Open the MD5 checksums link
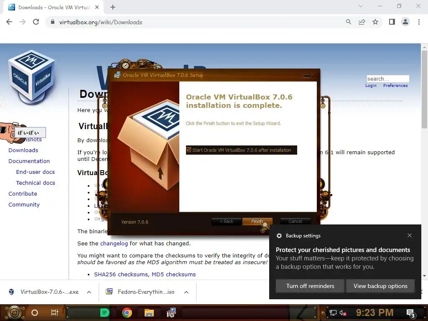The image size is (428, 321). pyautogui.click(x=173, y=274)
